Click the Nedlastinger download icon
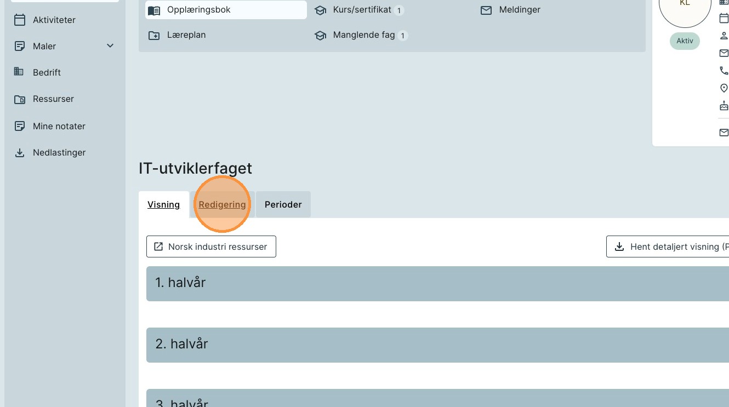The image size is (729, 407). [20, 153]
